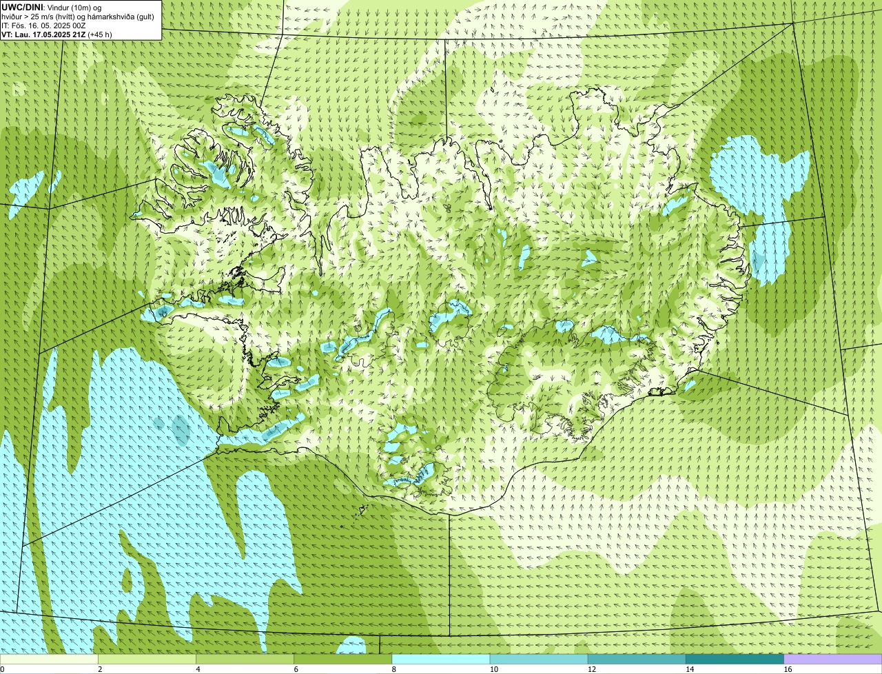Click the legend scale label '12'

592,669
